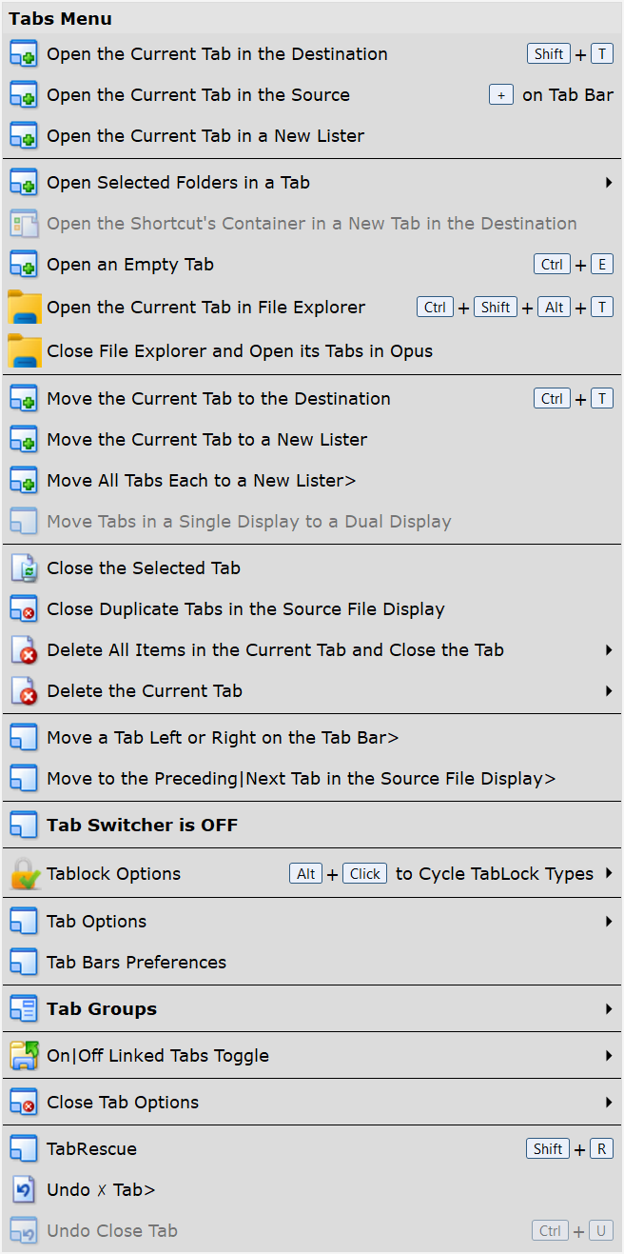Click the Undo X Tab arrow icon
This screenshot has width=624, height=1254.
(x=23, y=1190)
